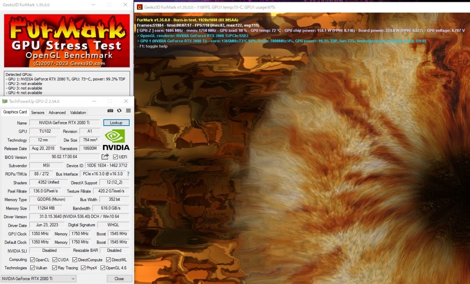Click the GPU-Z Close button
The width and height of the screenshot is (470, 284).
(x=119, y=279)
